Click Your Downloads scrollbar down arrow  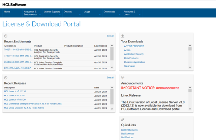click(x=190, y=67)
